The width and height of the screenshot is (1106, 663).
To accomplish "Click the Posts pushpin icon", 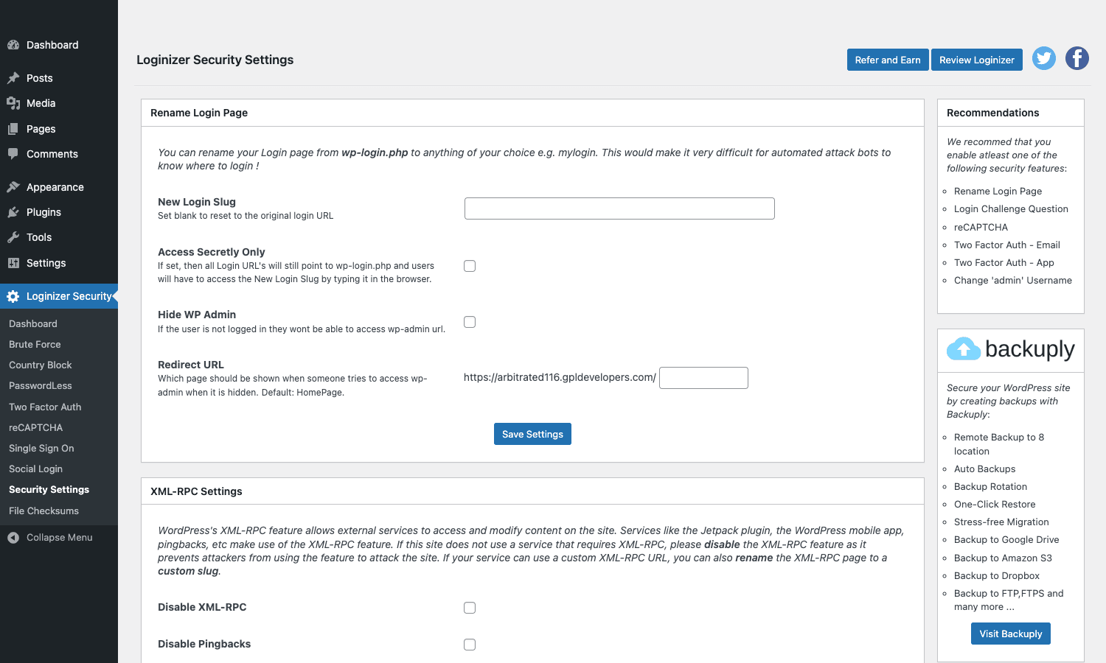I will pos(13,78).
